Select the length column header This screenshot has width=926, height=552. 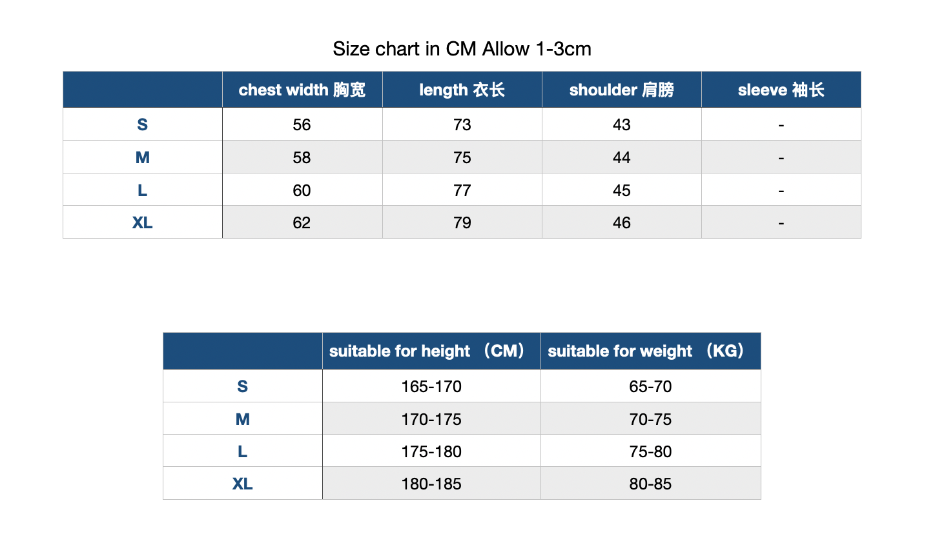(x=462, y=90)
